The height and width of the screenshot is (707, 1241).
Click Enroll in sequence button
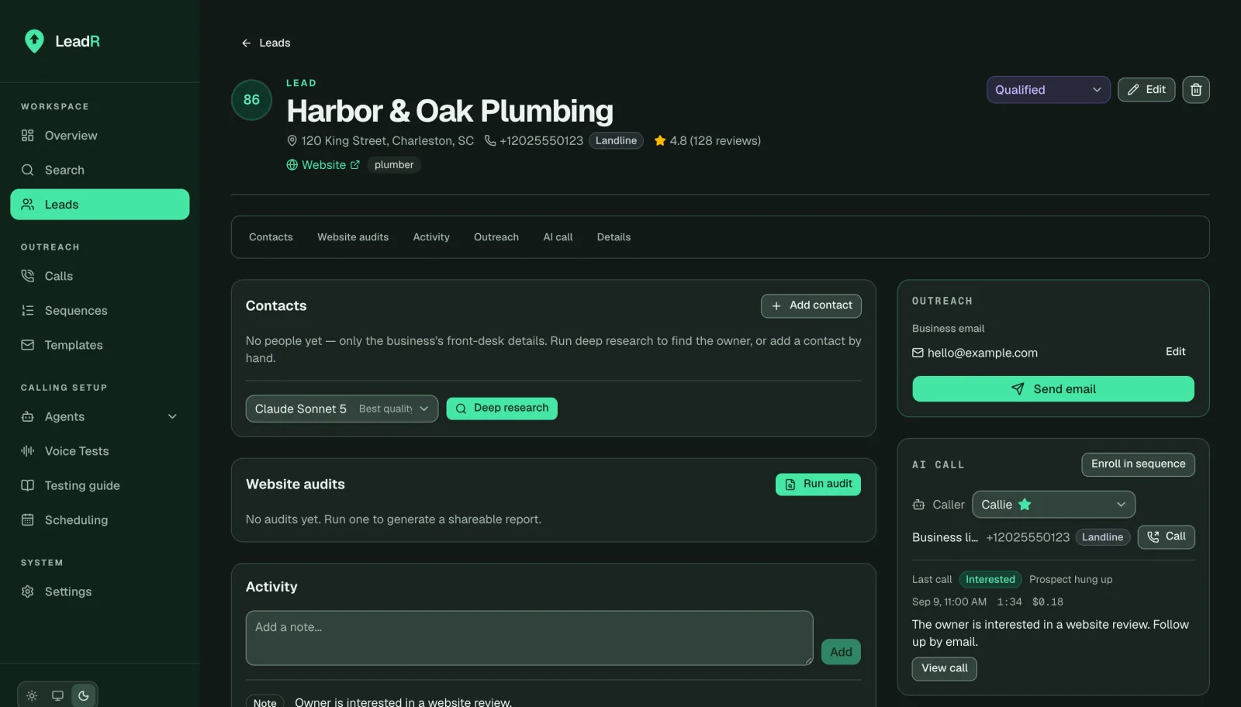[x=1138, y=464]
